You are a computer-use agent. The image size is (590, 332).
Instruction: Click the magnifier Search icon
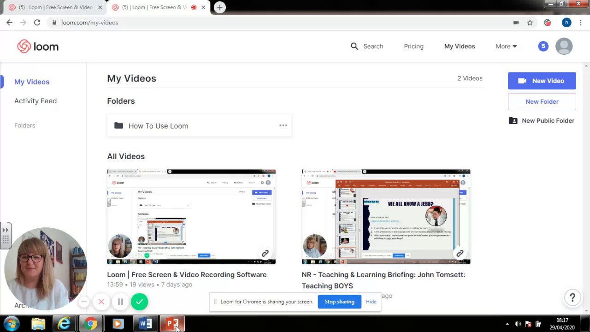[x=354, y=46]
